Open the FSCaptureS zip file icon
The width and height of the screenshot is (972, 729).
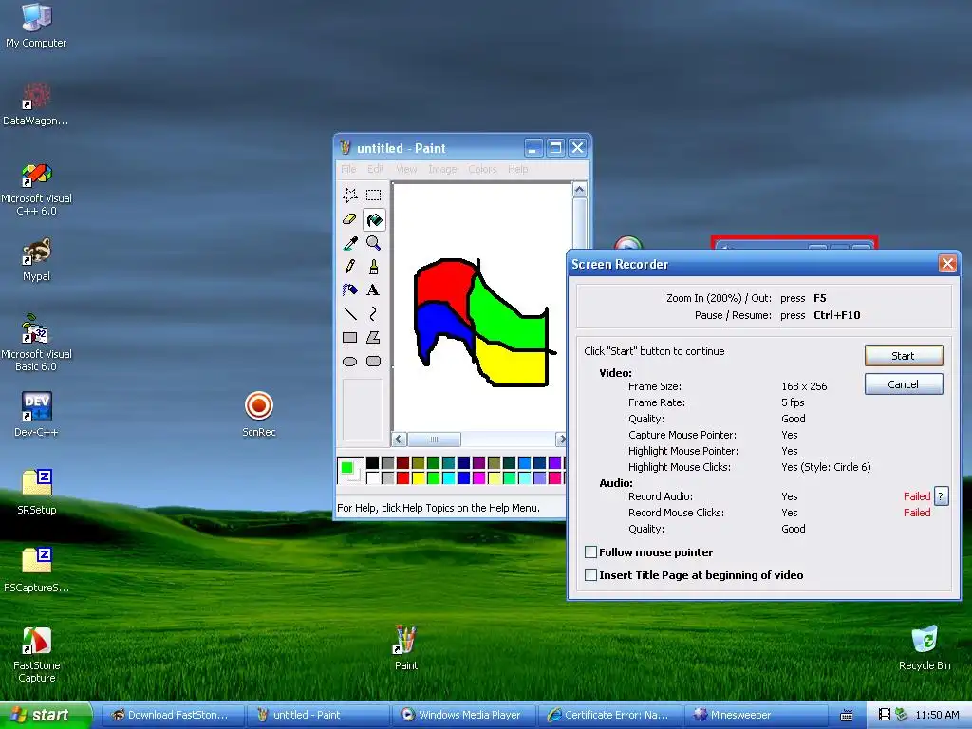tap(37, 570)
